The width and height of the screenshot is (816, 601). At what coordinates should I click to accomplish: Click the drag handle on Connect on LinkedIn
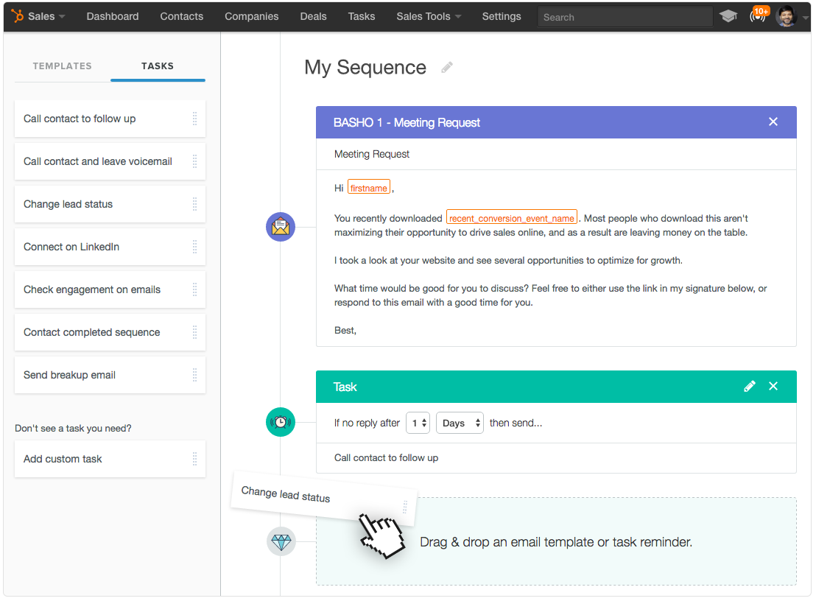pyautogui.click(x=194, y=247)
